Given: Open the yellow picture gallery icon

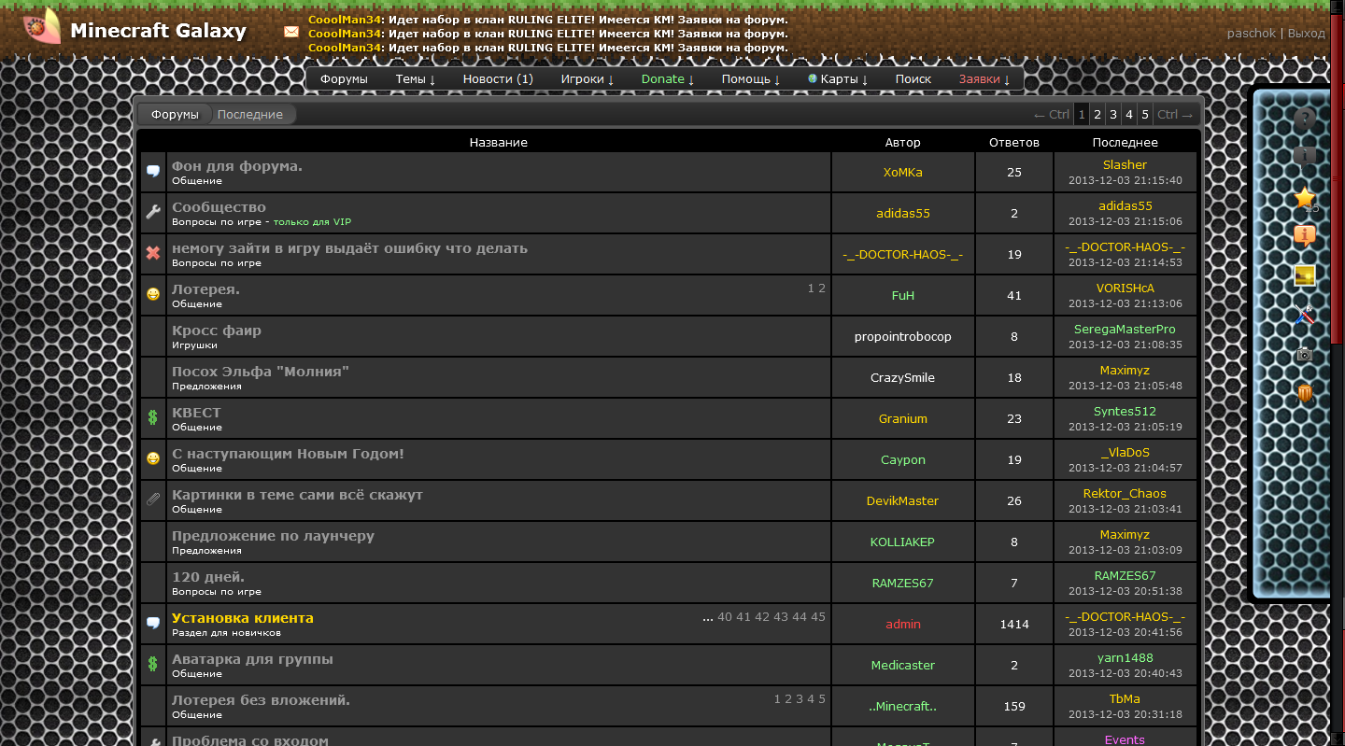Looking at the screenshot, I should (x=1305, y=275).
